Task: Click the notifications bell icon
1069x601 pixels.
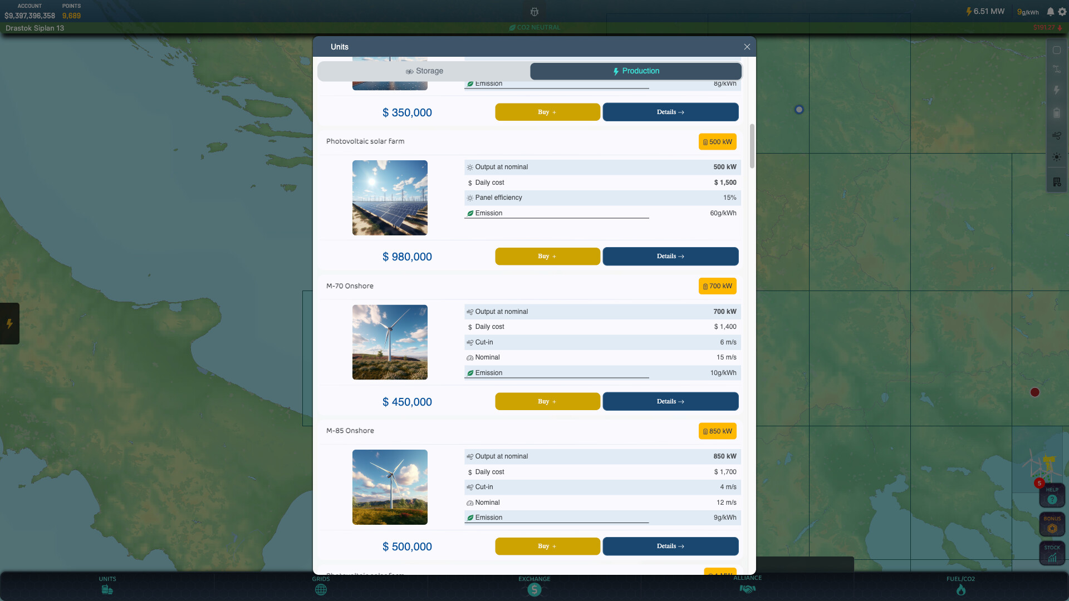Action: [x=1050, y=12]
